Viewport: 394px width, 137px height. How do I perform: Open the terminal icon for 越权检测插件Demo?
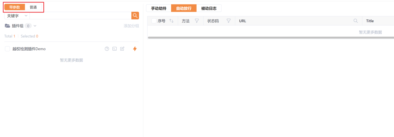(115, 49)
